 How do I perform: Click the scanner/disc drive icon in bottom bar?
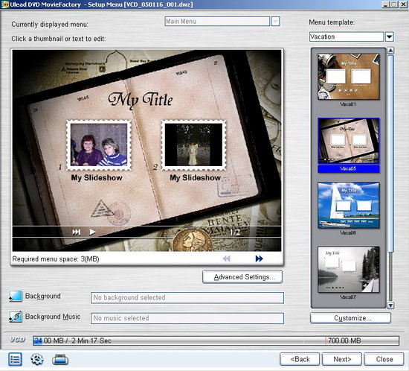tap(60, 360)
